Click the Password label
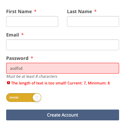The image size is (127, 130). (x=17, y=58)
